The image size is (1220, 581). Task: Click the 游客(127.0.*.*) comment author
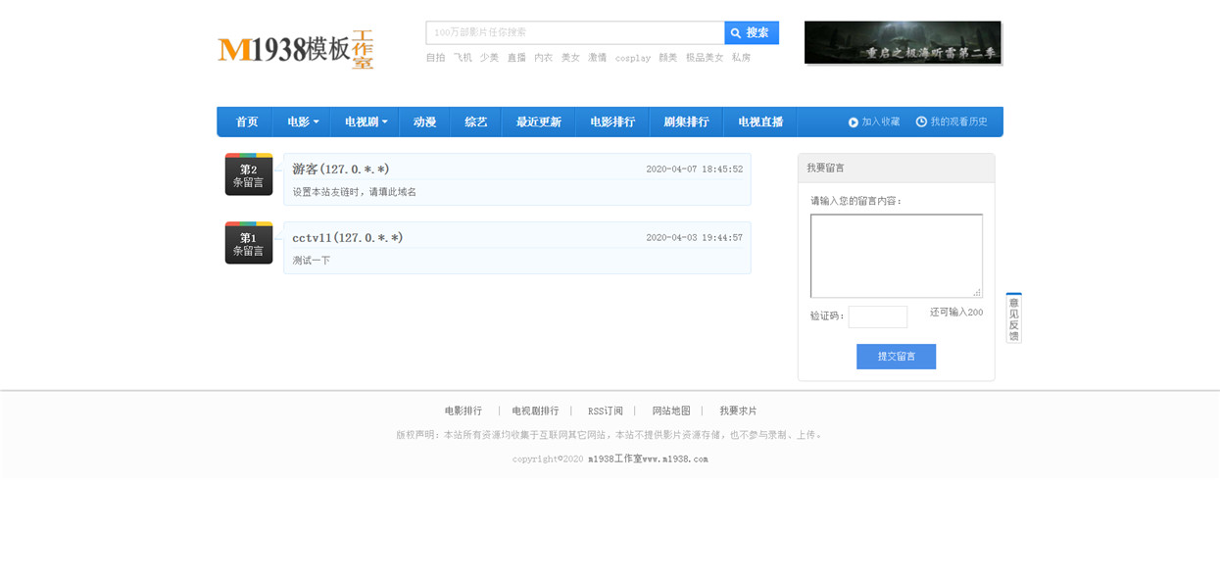[340, 169]
